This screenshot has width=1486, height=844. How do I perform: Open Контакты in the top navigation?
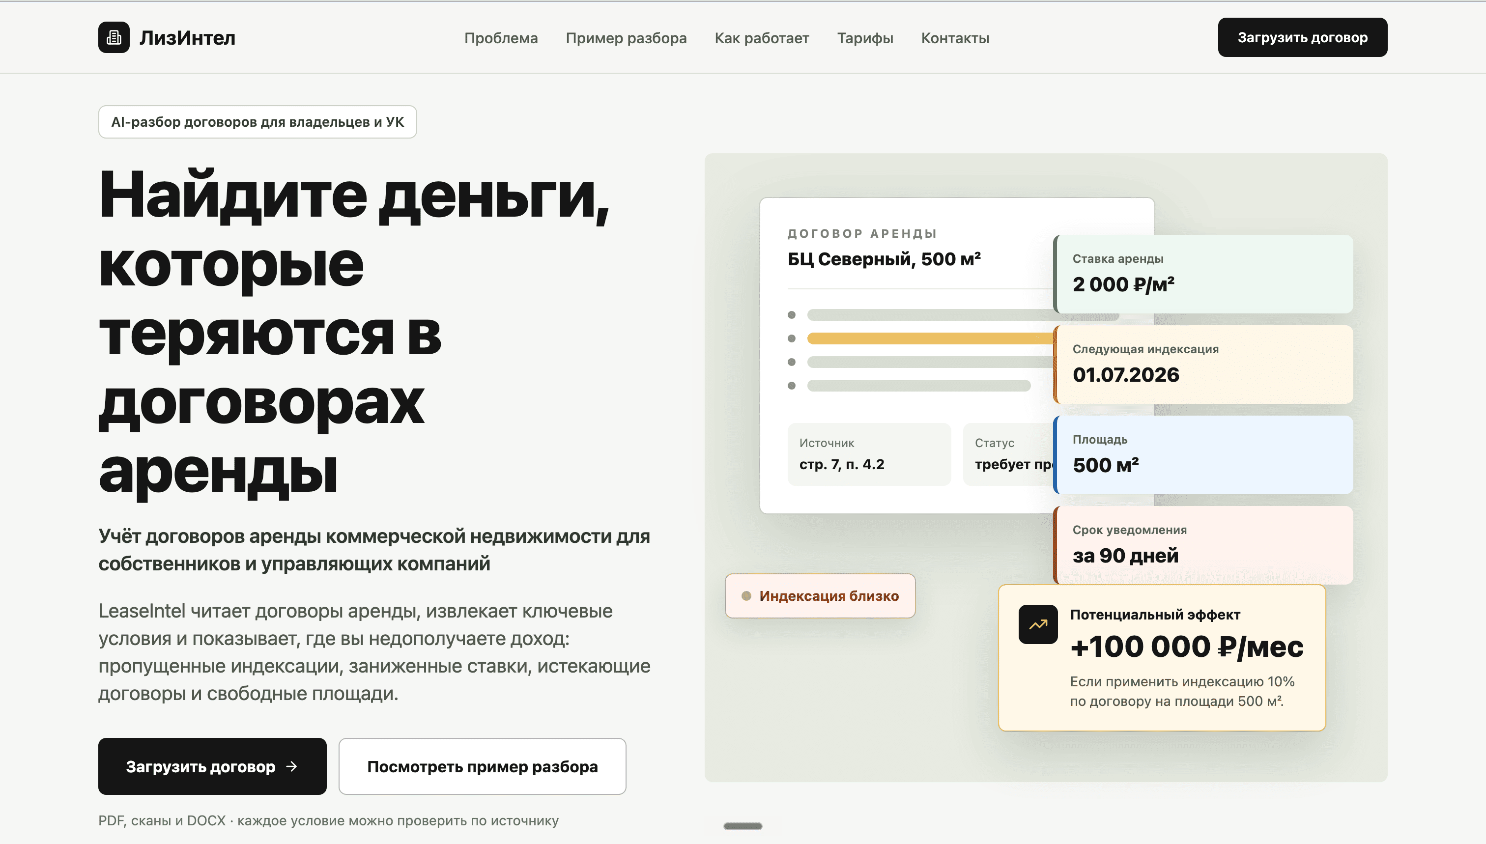pos(955,38)
